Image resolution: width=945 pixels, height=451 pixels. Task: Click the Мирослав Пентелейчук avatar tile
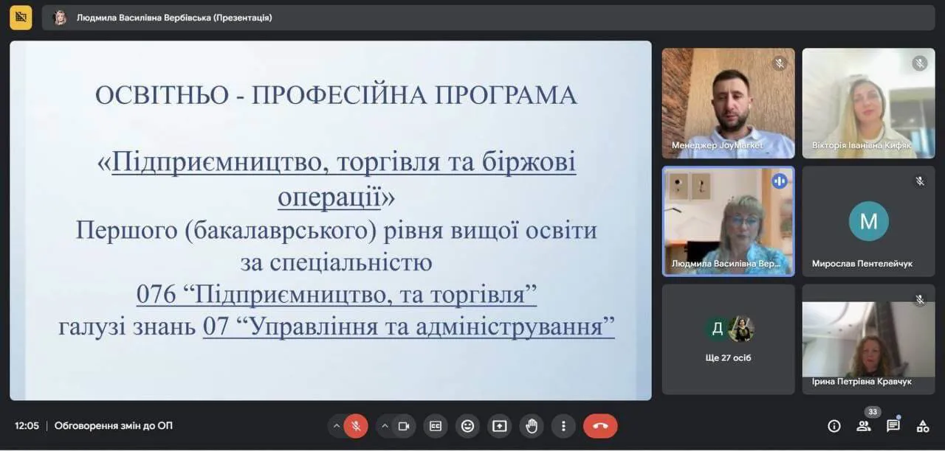point(868,221)
